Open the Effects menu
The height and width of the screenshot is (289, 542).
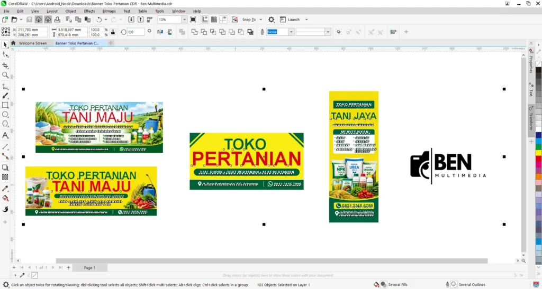[x=89, y=11]
